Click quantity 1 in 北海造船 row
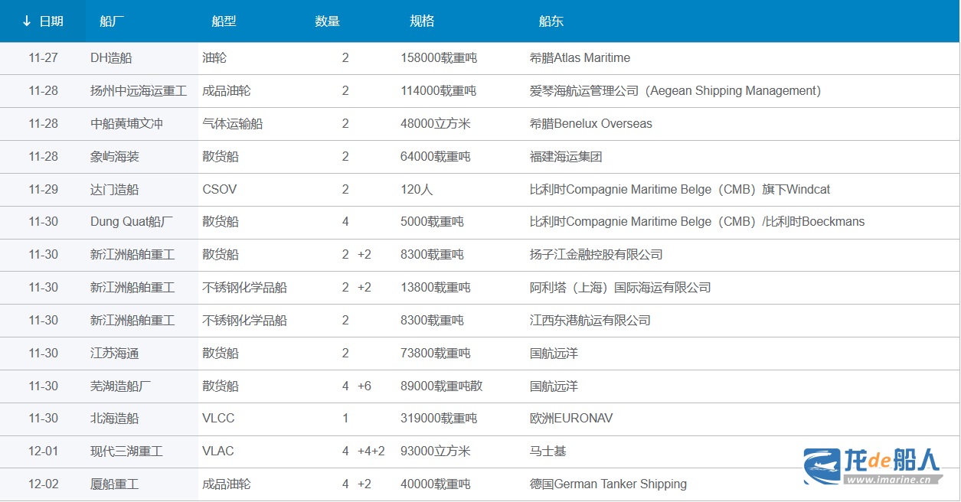Screen dimensions: 961x502 point(345,419)
